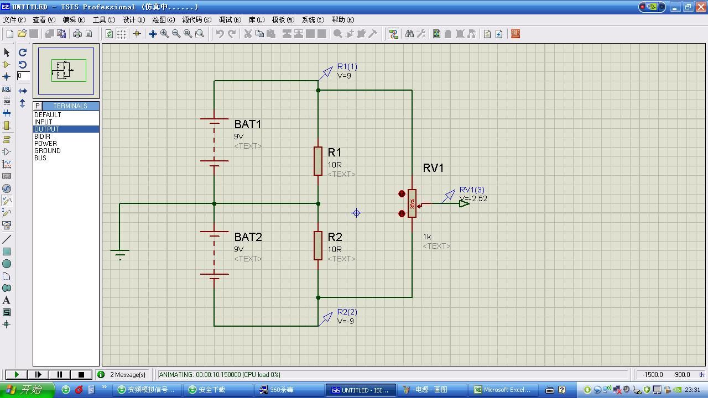
Task: Select the 2D graphics text tool
Action: [7, 300]
